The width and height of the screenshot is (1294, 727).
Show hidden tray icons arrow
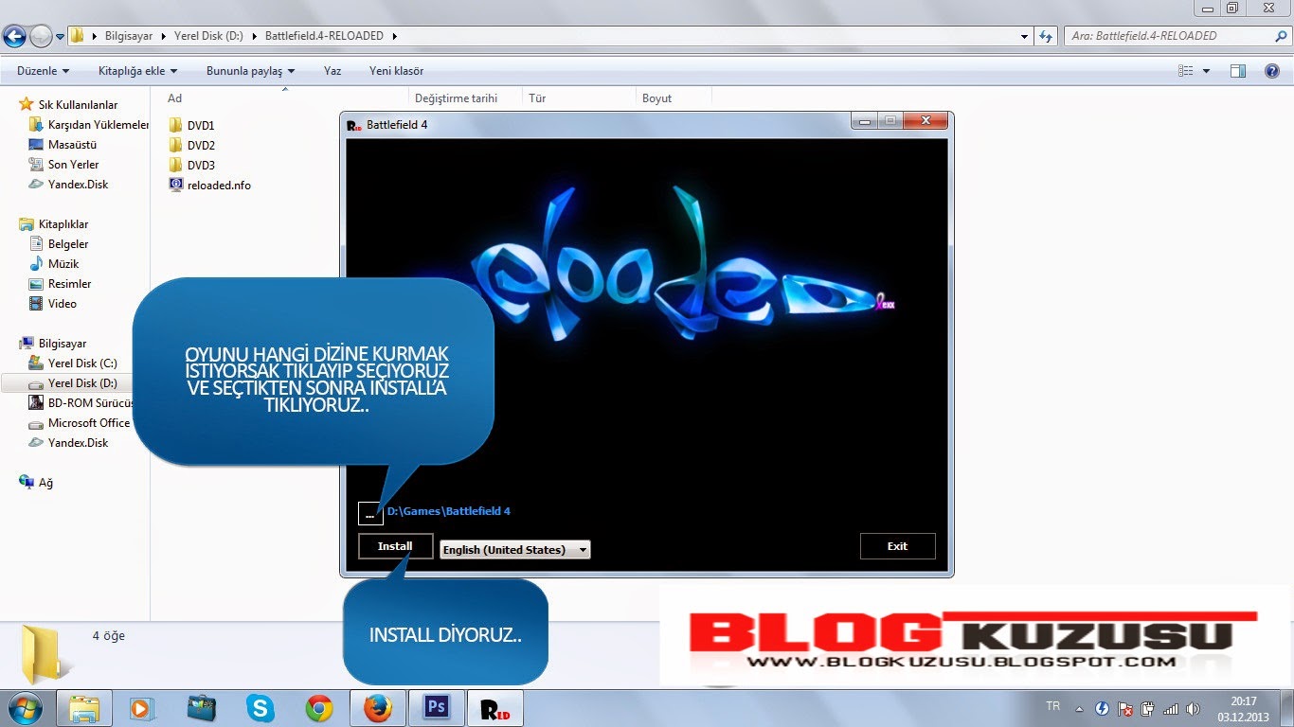pos(1078,708)
